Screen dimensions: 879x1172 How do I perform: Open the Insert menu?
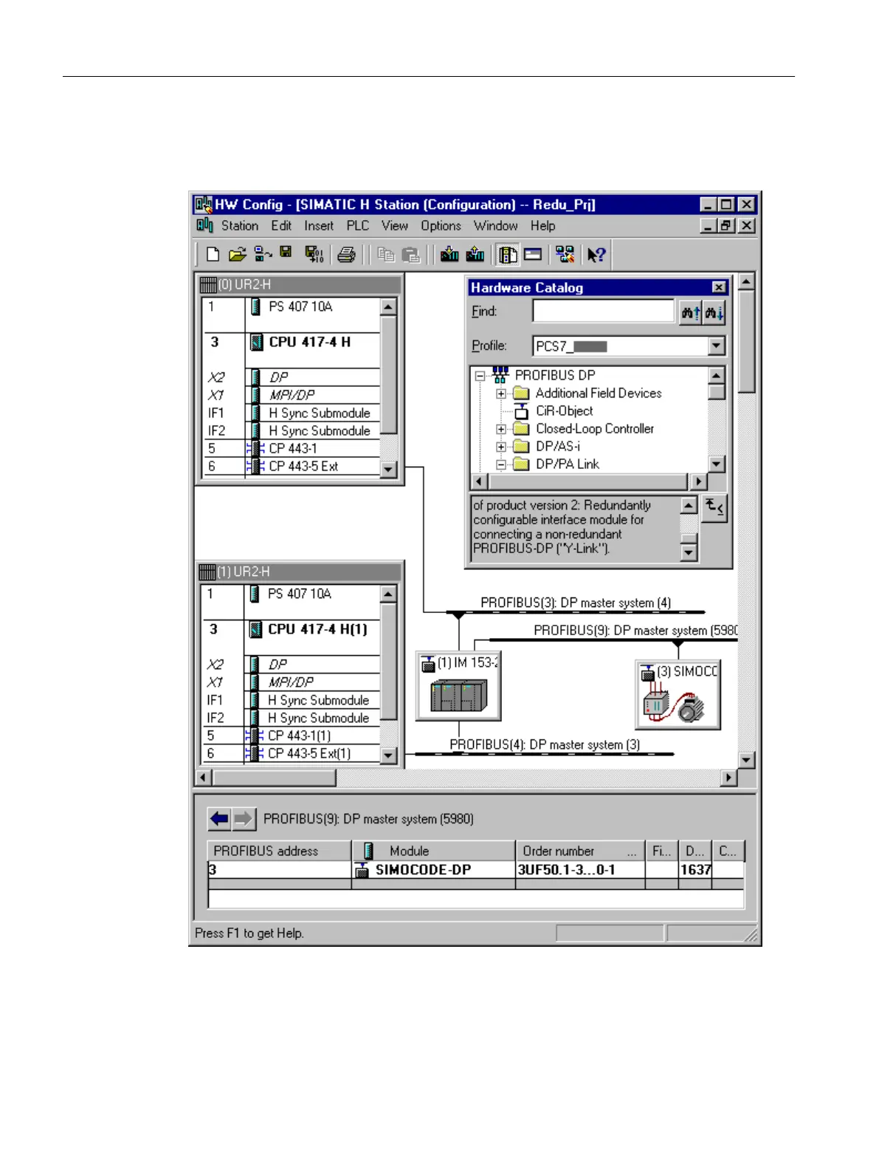(x=319, y=226)
